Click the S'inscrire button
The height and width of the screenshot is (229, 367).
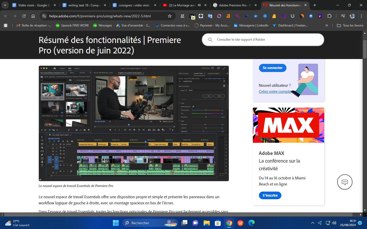point(270,195)
